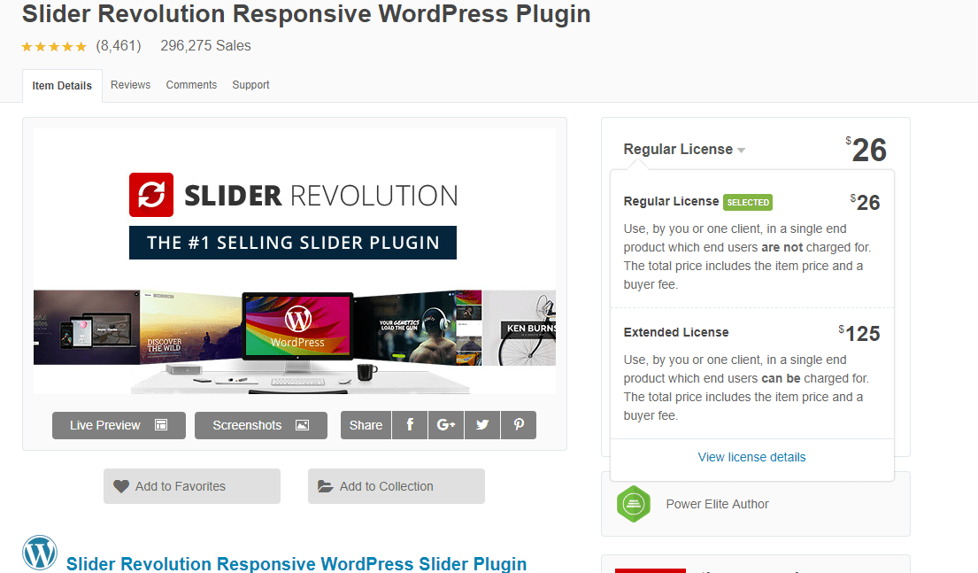Open the Support tab
Image resolution: width=978 pixels, height=573 pixels.
click(x=250, y=84)
